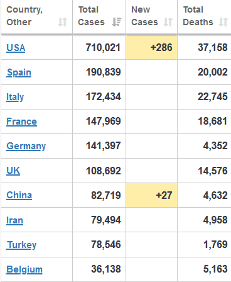
Task: Click the New Cases sort arrows
Action: [168, 22]
